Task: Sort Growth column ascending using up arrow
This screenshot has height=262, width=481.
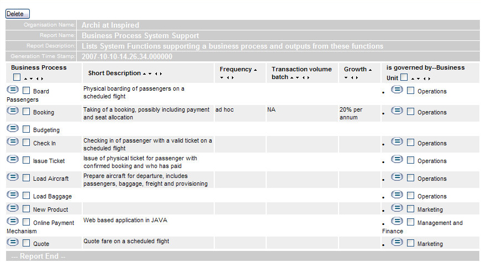Action: click(370, 70)
